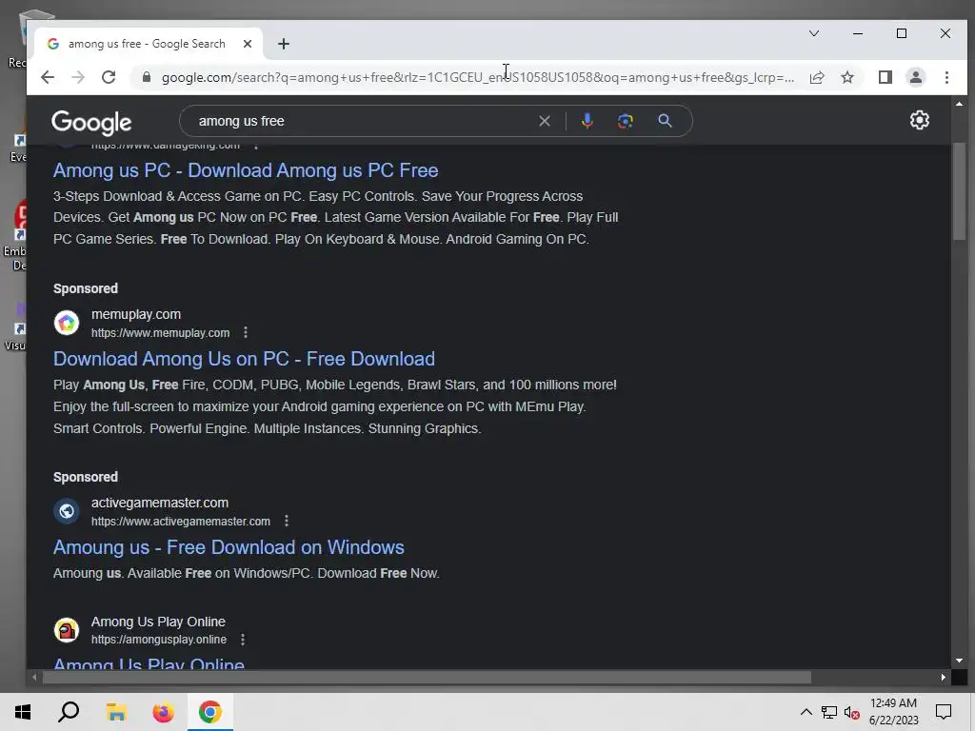Click the scroll-down arrow of the page
Viewport: 975px width, 731px height.
(x=959, y=661)
